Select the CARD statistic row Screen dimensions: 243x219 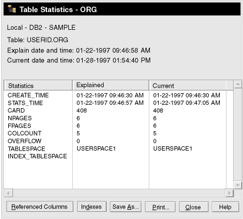click(x=115, y=110)
